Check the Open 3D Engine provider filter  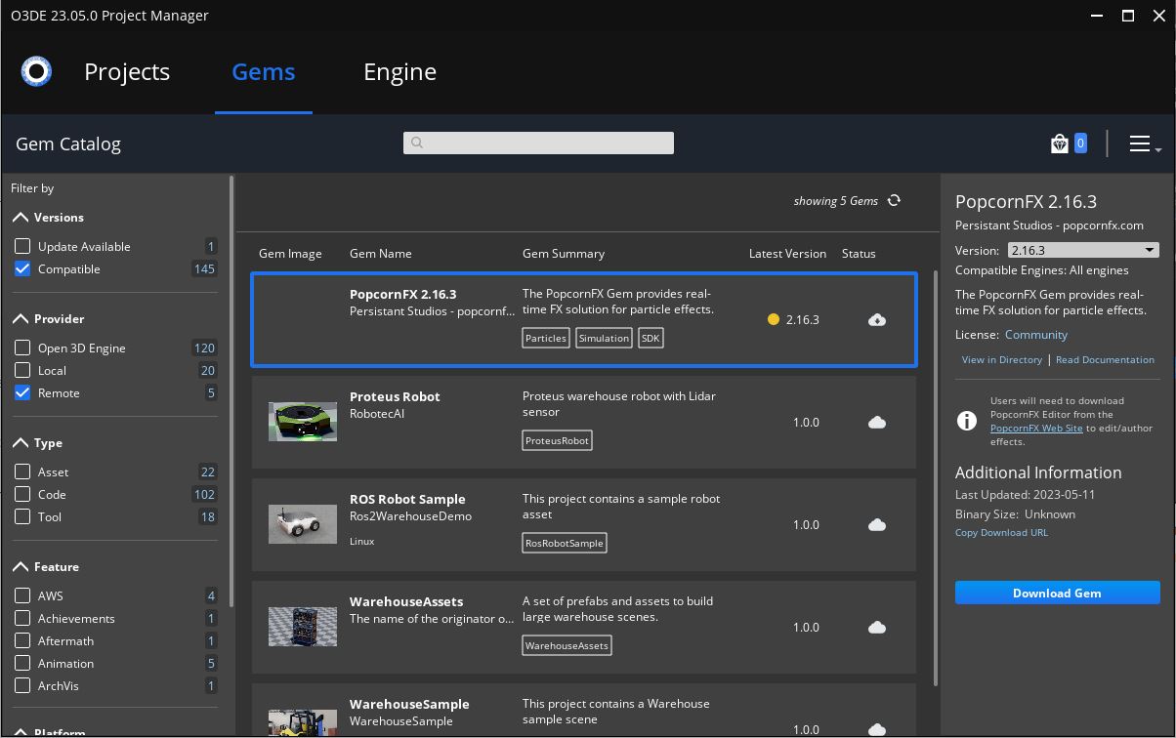21,348
